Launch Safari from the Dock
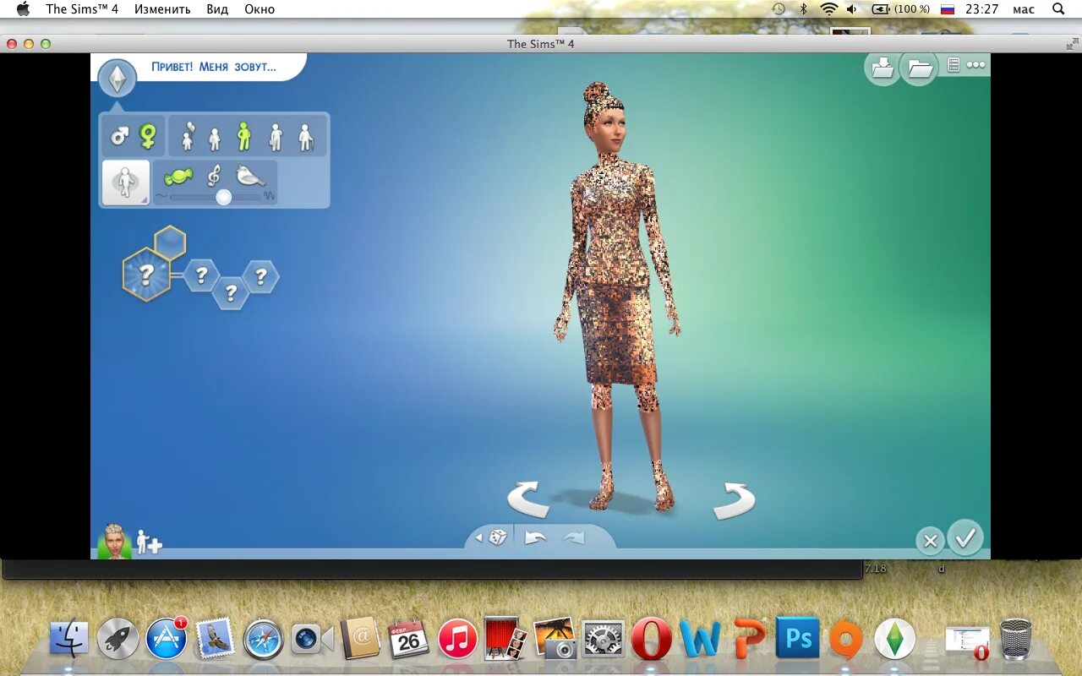The image size is (1082, 676). coord(264,640)
